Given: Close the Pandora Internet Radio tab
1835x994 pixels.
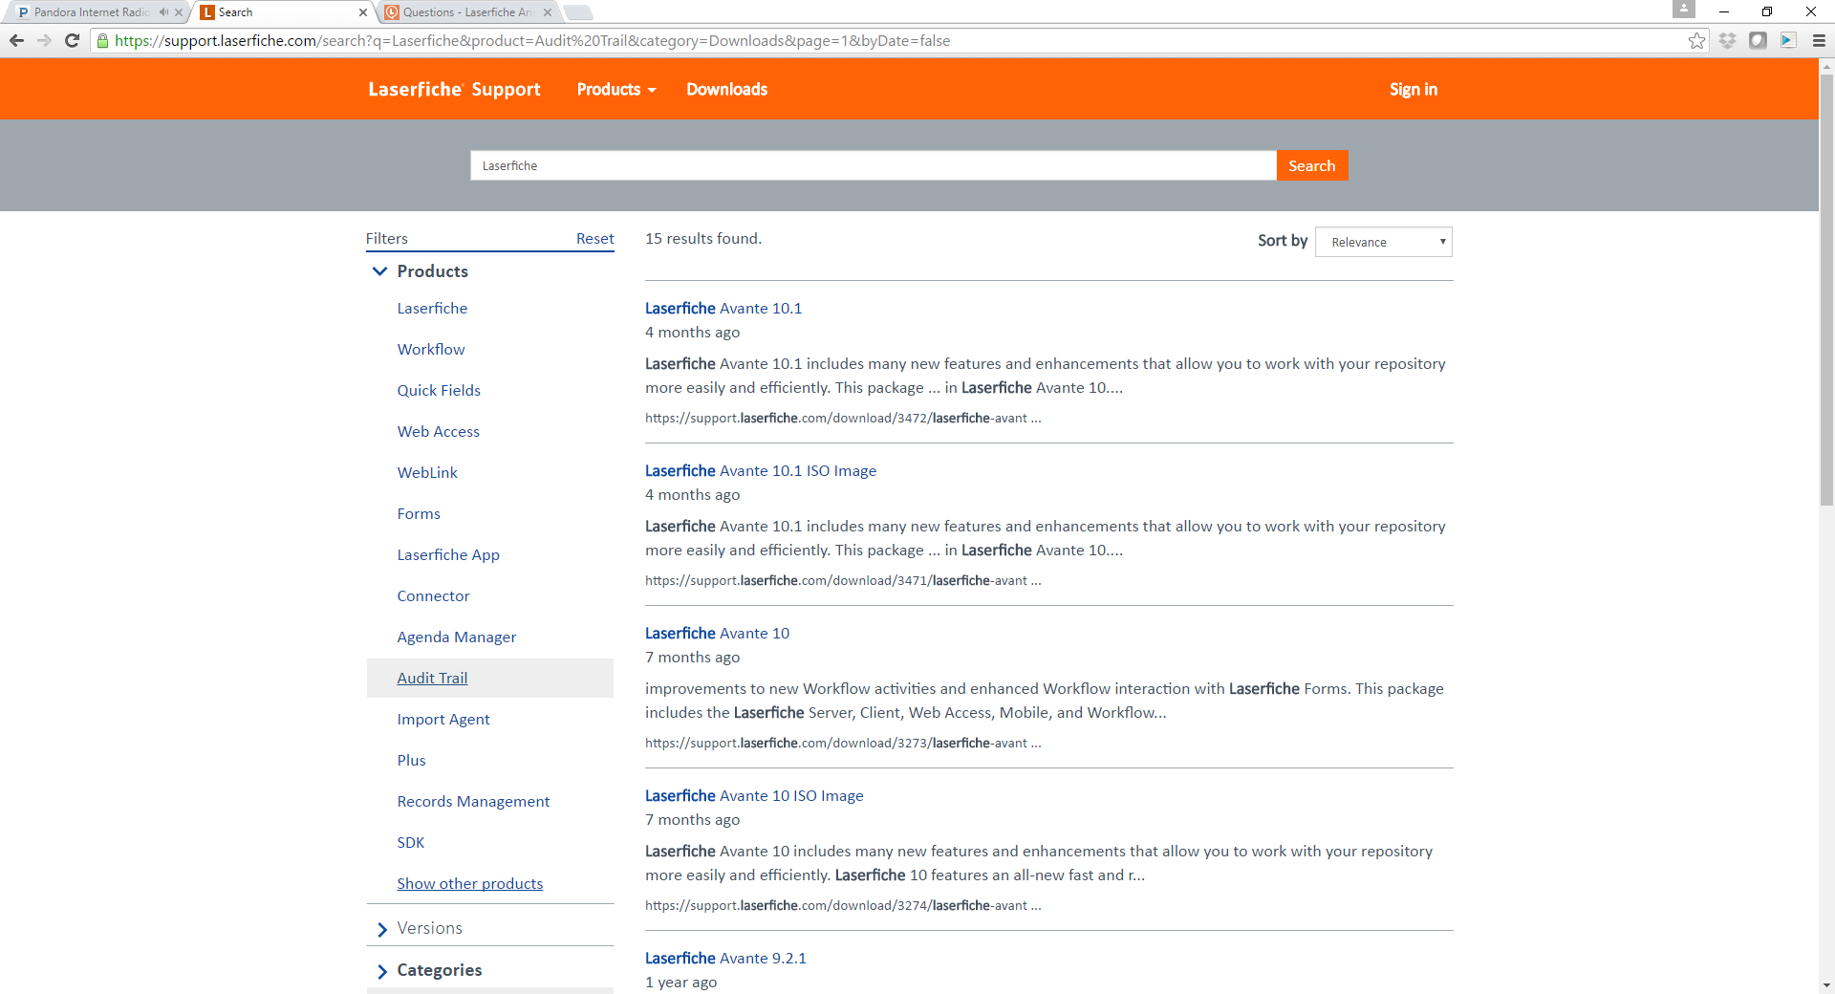Looking at the screenshot, I should coord(179,12).
